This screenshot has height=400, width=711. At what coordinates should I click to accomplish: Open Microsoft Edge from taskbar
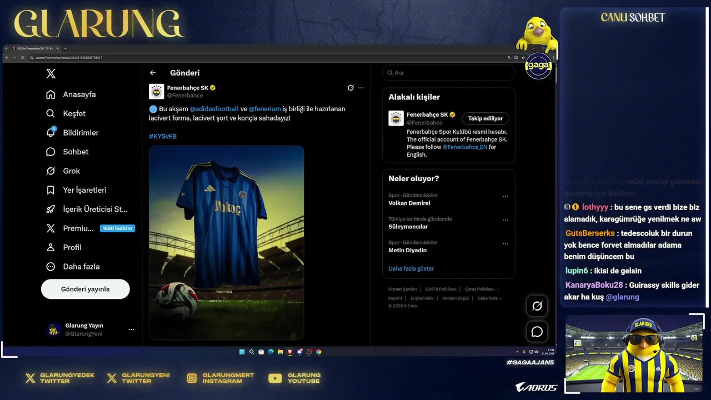(271, 352)
